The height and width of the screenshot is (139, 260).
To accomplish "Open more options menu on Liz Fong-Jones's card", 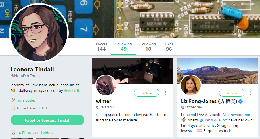I will click(x=251, y=93).
